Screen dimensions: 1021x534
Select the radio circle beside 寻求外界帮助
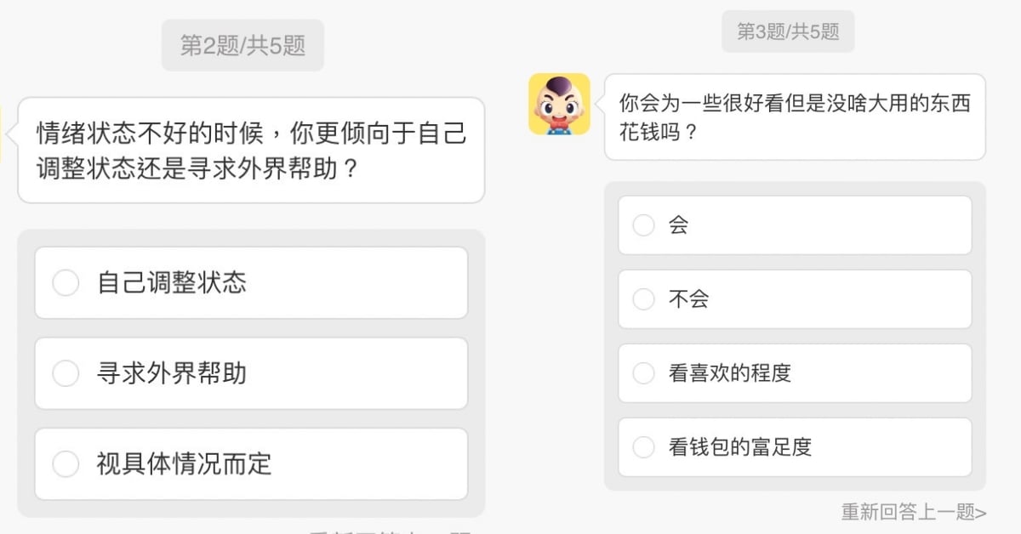(66, 373)
